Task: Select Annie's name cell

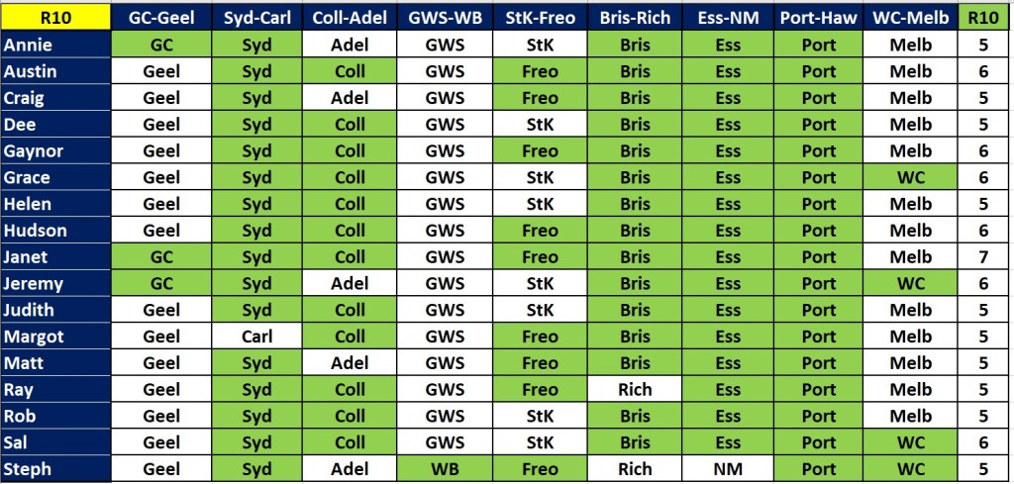Action: [x=55, y=45]
